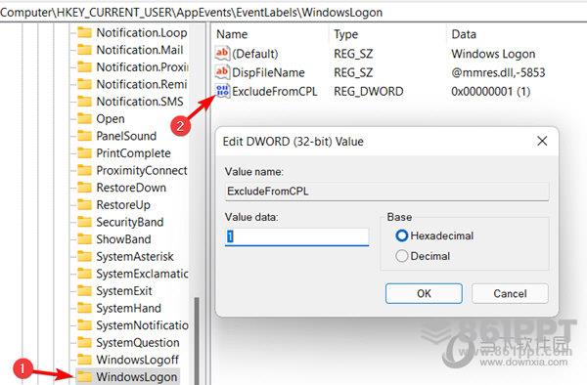The height and width of the screenshot is (385, 587).
Task: Click the PanelSound folder icon
Action: tap(84, 136)
